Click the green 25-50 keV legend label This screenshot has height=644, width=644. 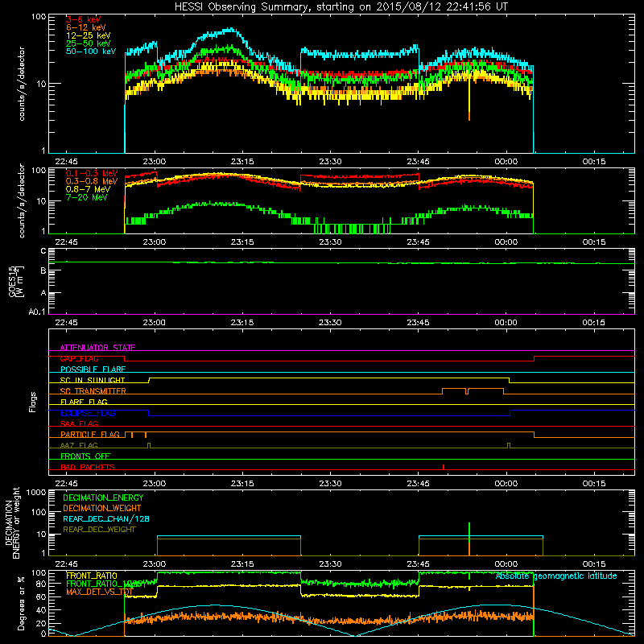pyautogui.click(x=89, y=43)
